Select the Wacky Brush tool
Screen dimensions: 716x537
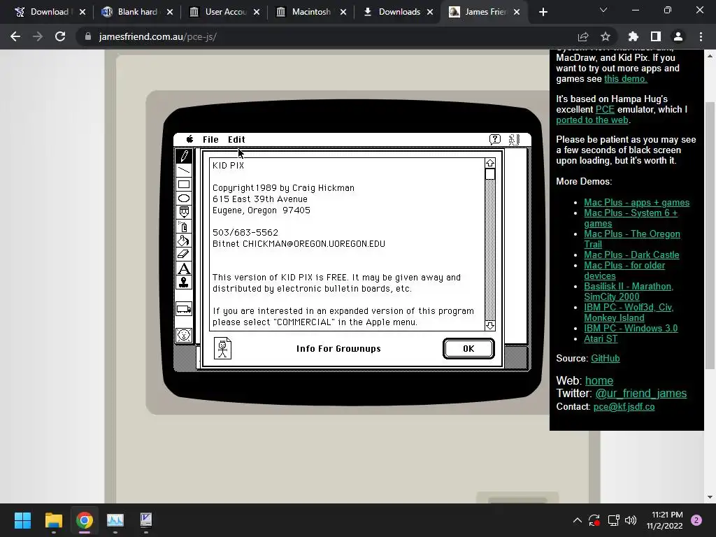184,213
